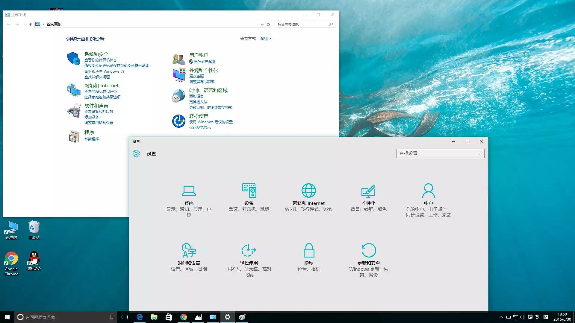Open the 更新和安全 refresh icon

[369, 250]
